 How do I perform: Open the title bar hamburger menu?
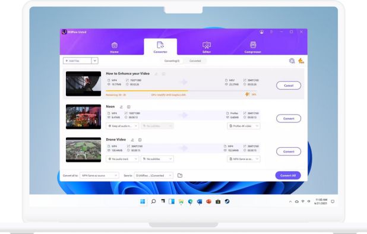click(271, 32)
